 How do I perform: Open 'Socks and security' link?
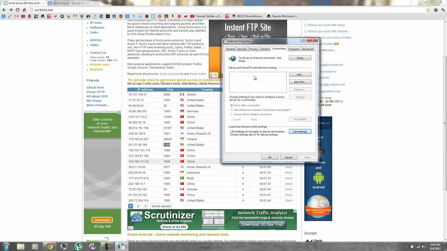[171, 74]
